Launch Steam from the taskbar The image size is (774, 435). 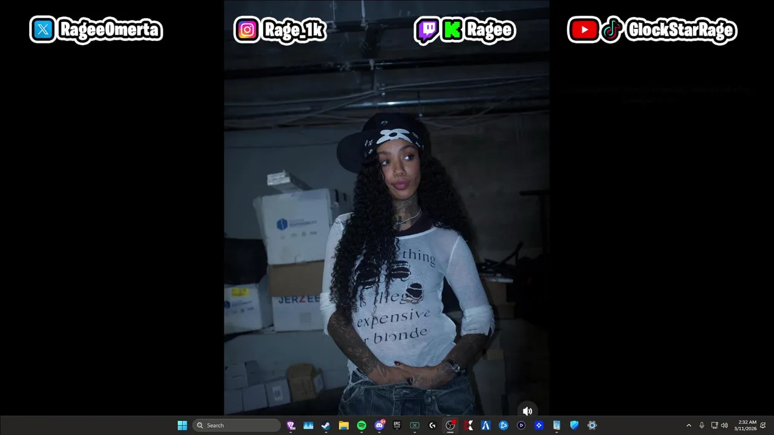coord(326,425)
